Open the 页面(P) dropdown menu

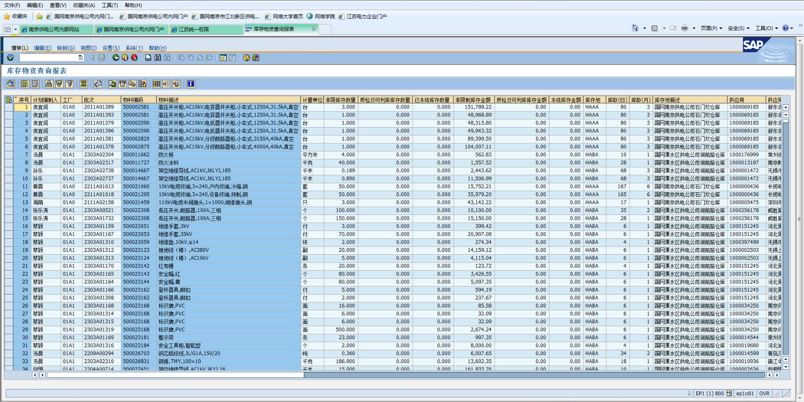(x=711, y=28)
